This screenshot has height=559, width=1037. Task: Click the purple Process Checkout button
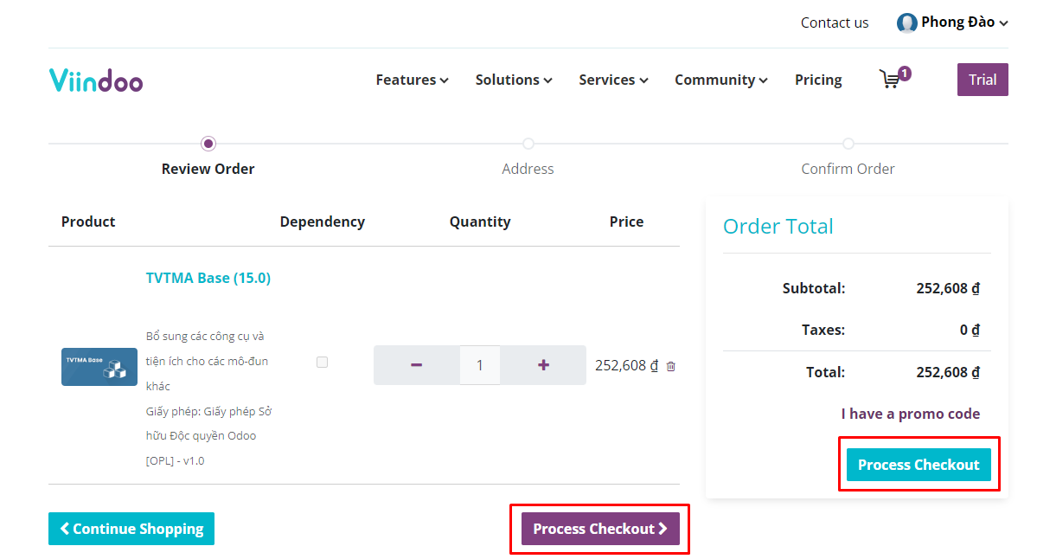(x=599, y=529)
